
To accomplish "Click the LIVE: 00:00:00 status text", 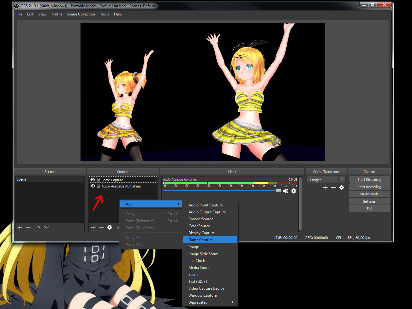I will coord(286,238).
